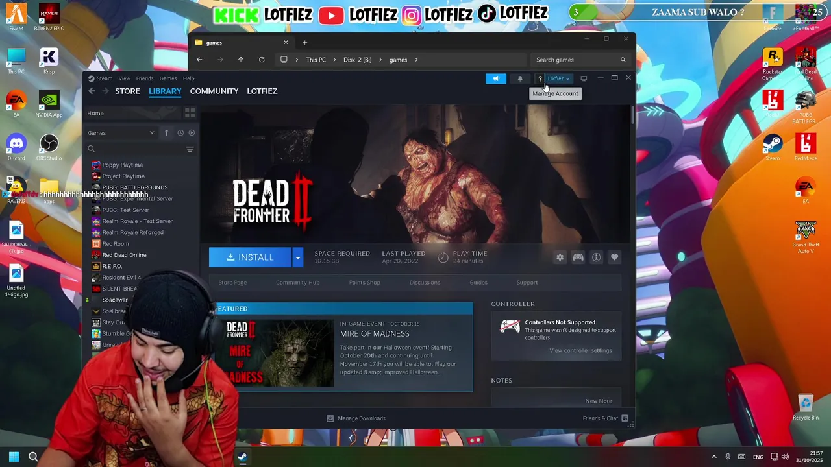831x467 pixels.
Task: Switch Steam to Big Picture mode
Action: point(584,78)
